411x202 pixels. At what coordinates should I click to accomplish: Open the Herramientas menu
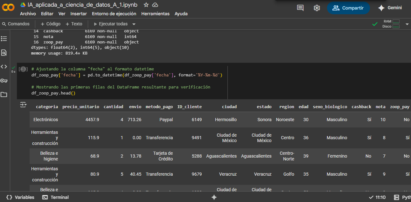coord(155,14)
